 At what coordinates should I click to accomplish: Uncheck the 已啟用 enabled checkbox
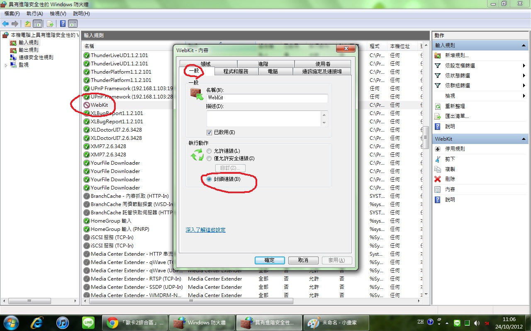209,132
